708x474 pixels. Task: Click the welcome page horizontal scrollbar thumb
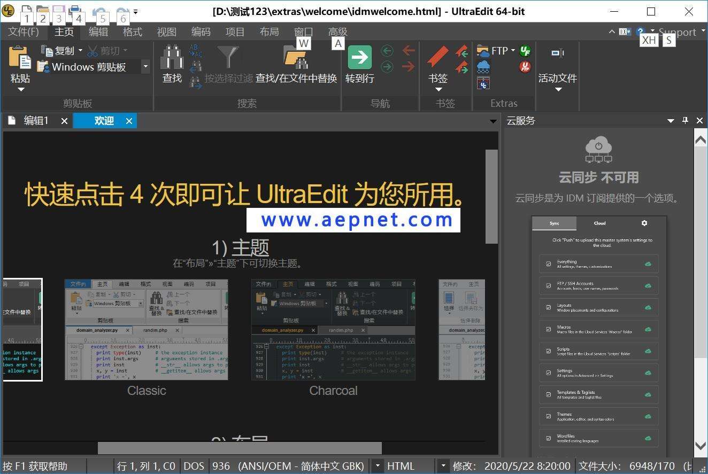(240, 448)
